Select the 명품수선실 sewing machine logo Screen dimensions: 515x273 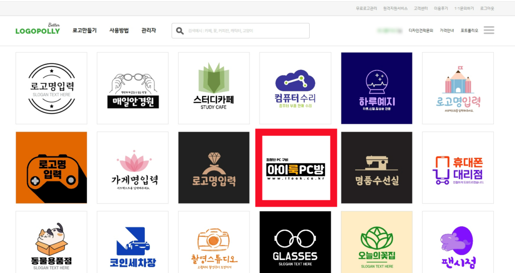click(x=377, y=167)
